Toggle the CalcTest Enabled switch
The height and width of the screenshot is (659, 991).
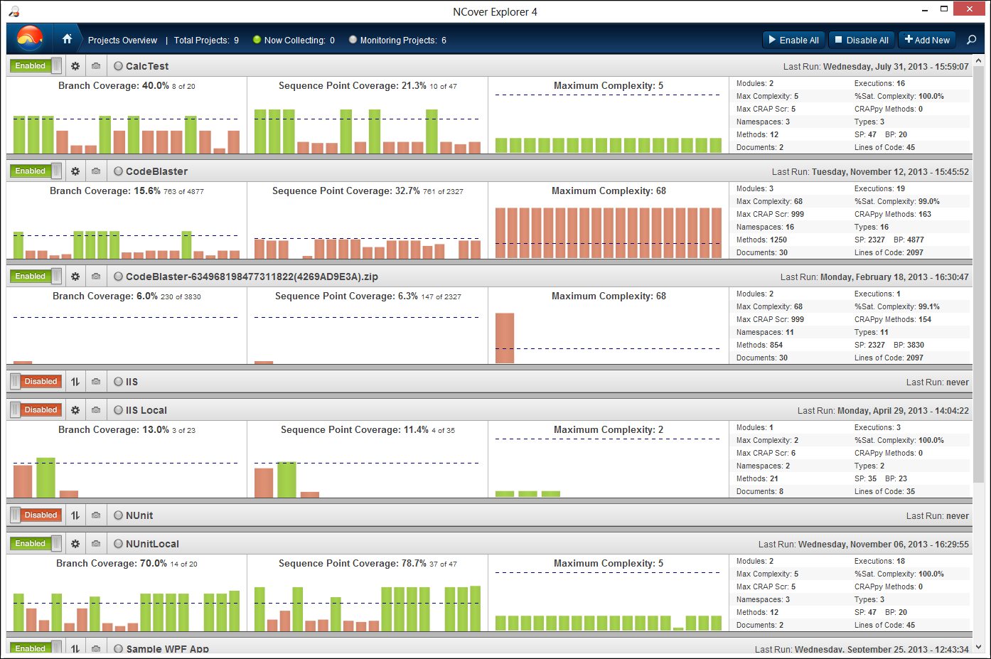coord(36,66)
